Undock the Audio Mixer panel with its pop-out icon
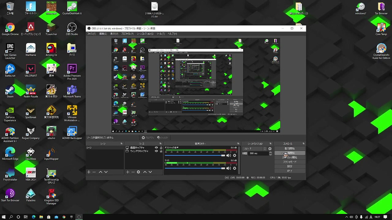392x220 pixels. pyautogui.click(x=238, y=144)
